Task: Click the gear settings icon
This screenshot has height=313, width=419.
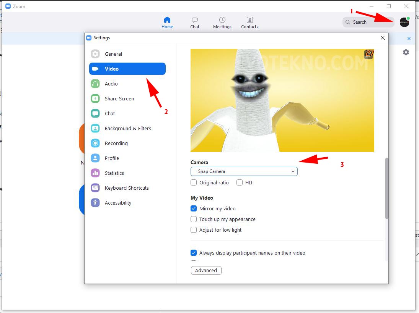Action: [406, 52]
